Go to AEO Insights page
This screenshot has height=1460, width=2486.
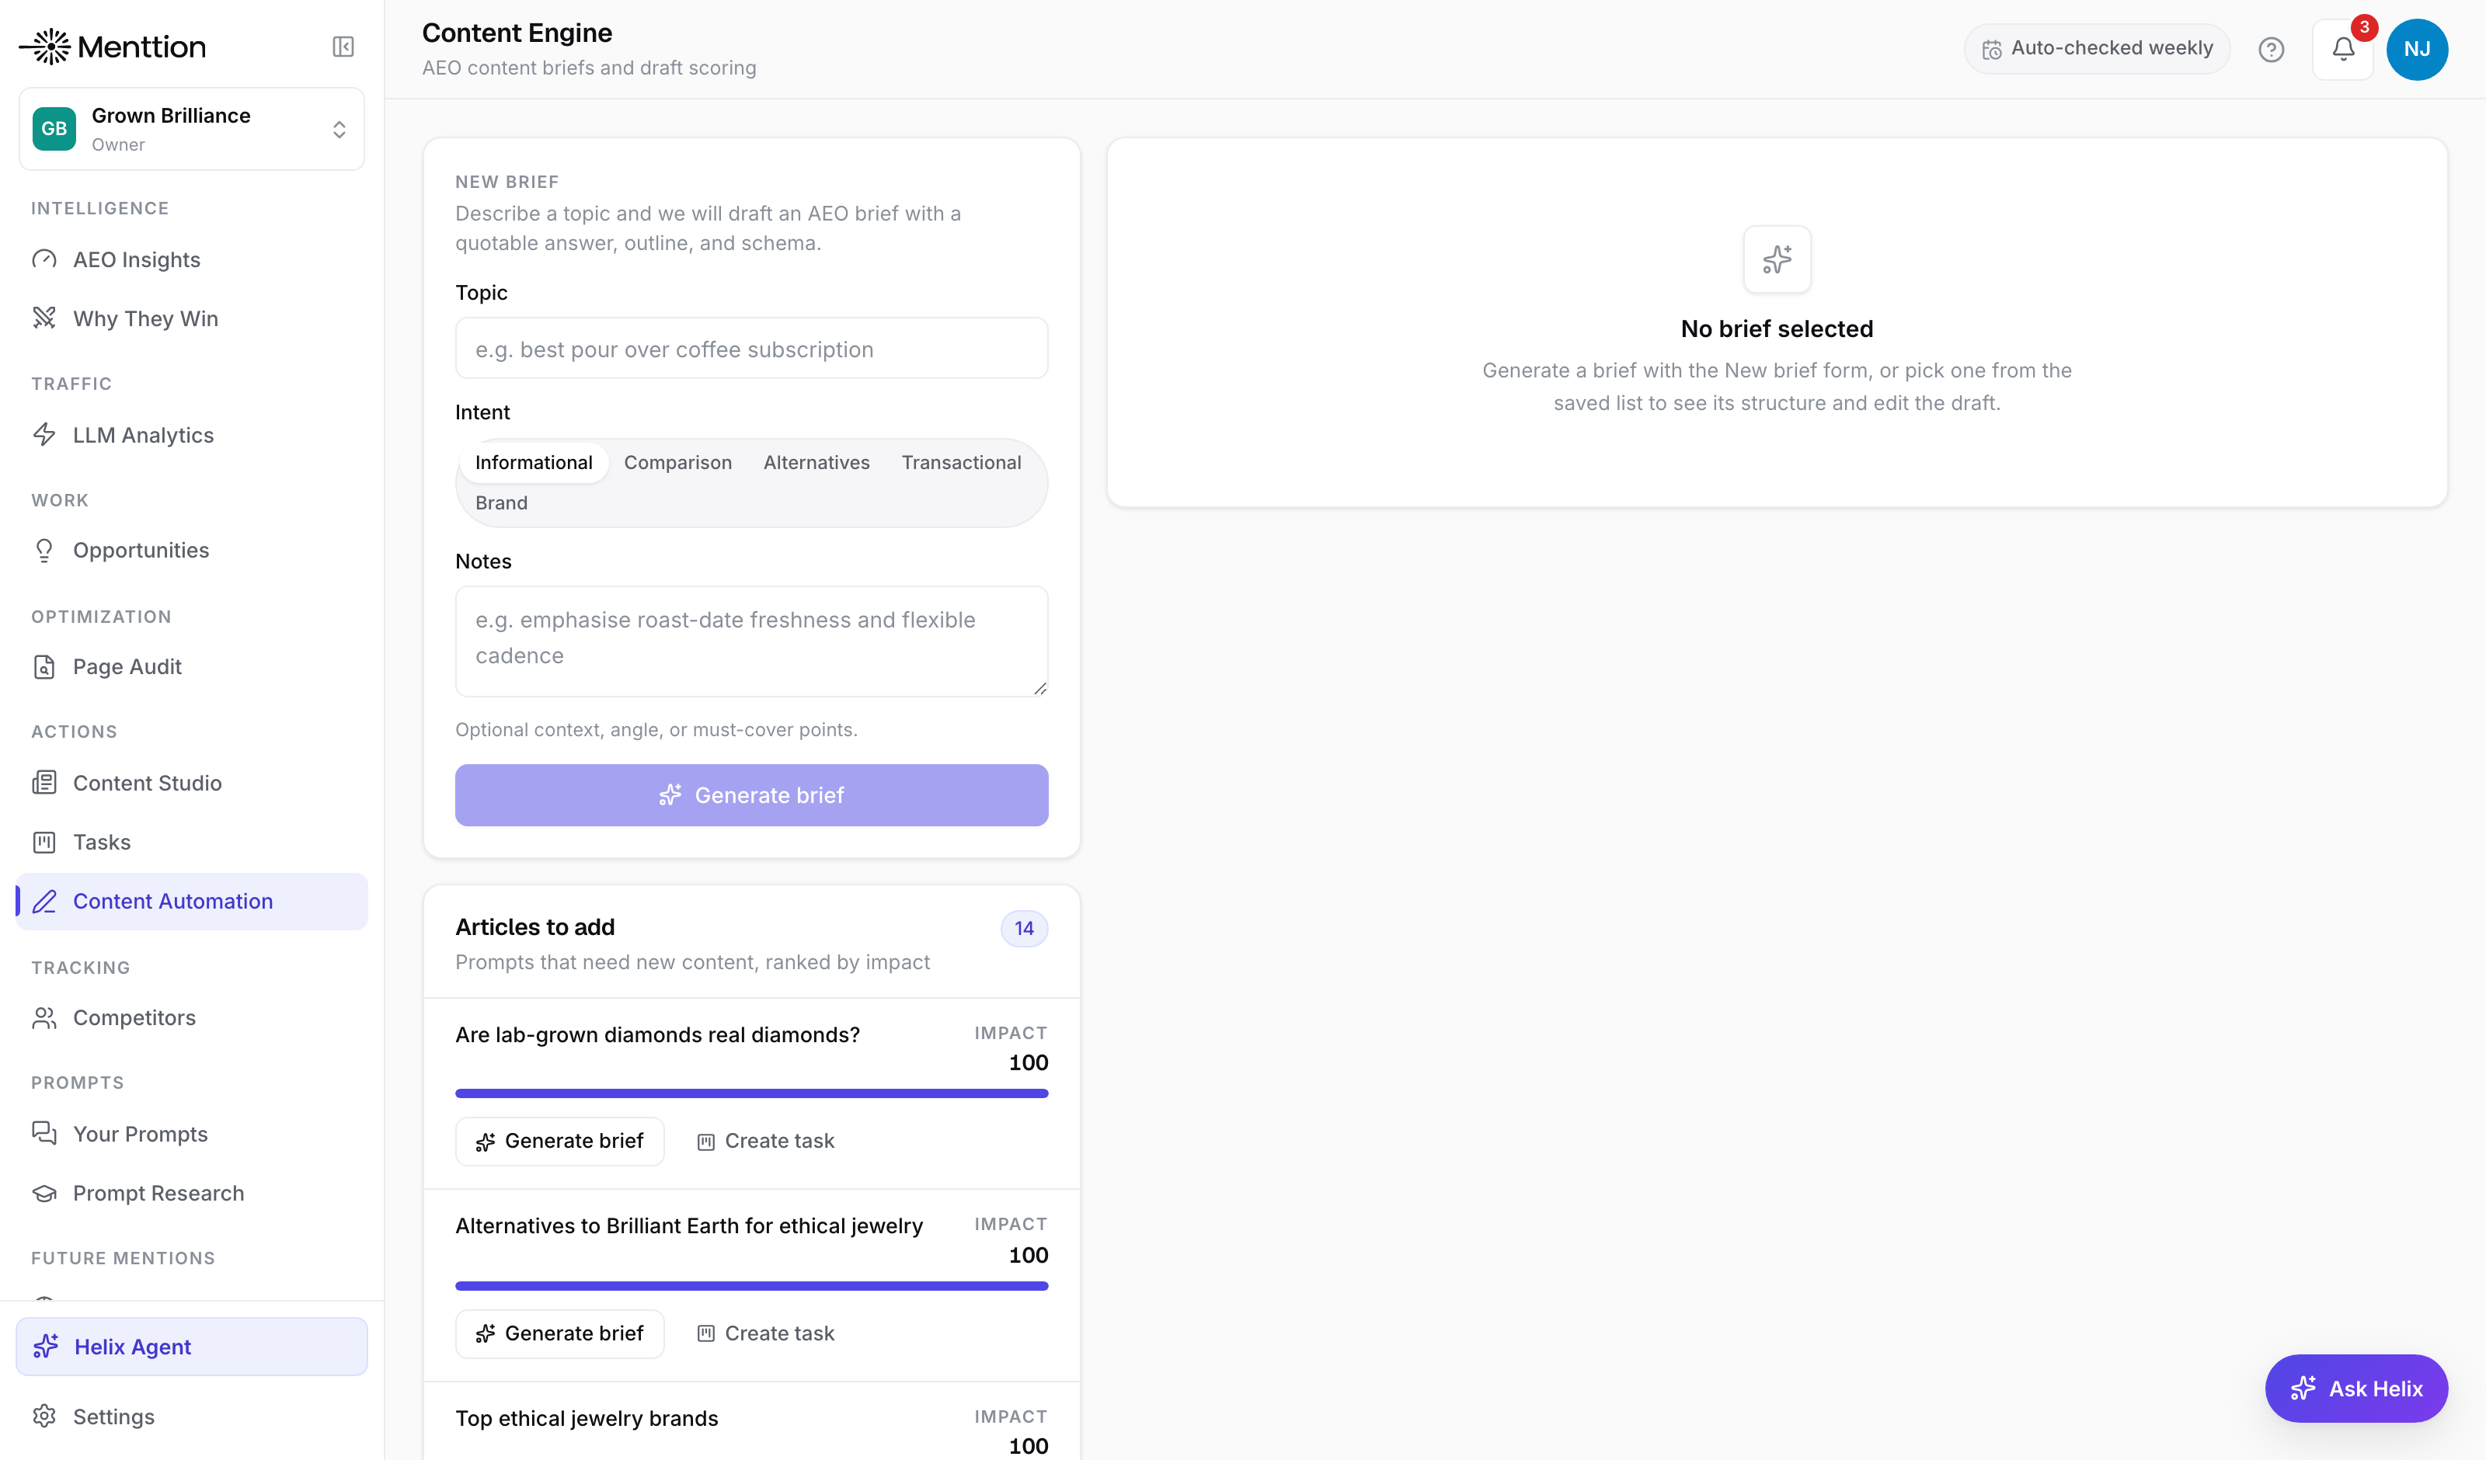[x=191, y=259]
